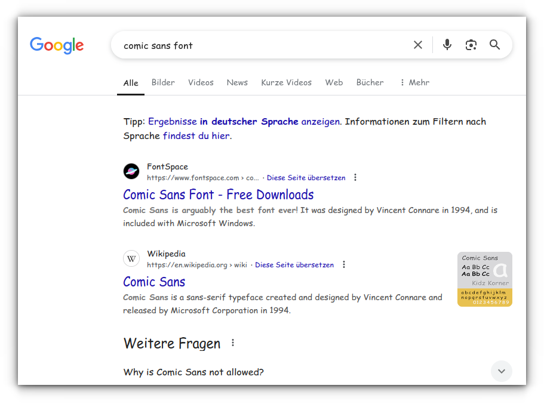Clear the search query with the X icon
Screen dimensions: 544x404
click(418, 45)
